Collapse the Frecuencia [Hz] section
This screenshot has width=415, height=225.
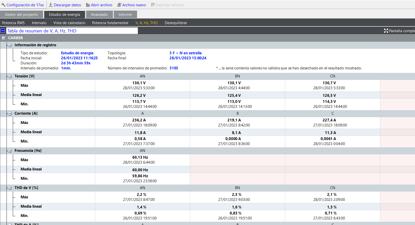[x=10, y=151]
